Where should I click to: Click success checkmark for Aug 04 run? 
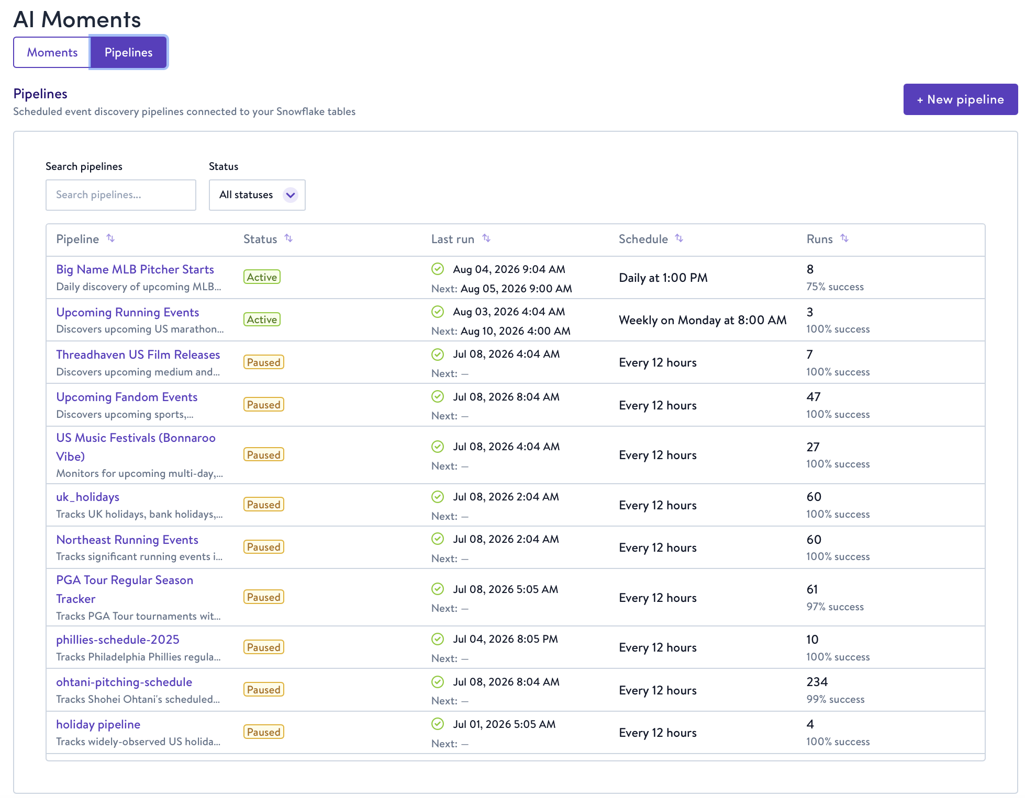click(x=438, y=269)
